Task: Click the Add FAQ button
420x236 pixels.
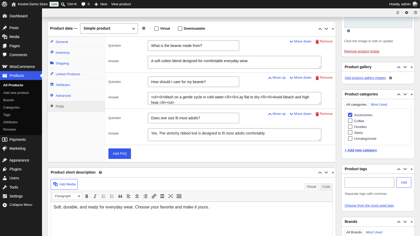Action: coord(120,154)
